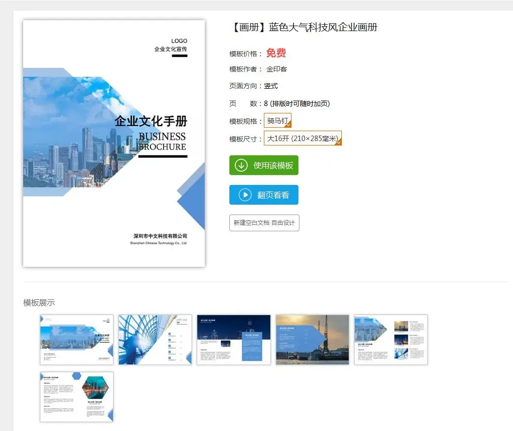Open the first thumbnail showing the cover spread

(x=76, y=340)
